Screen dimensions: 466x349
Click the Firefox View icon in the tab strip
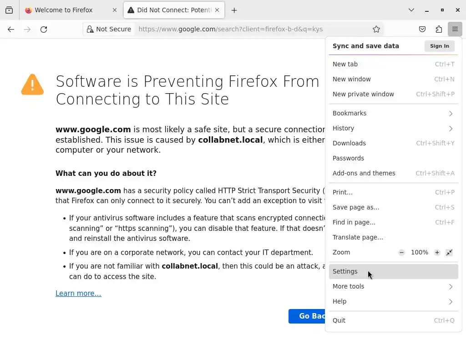coord(9,10)
